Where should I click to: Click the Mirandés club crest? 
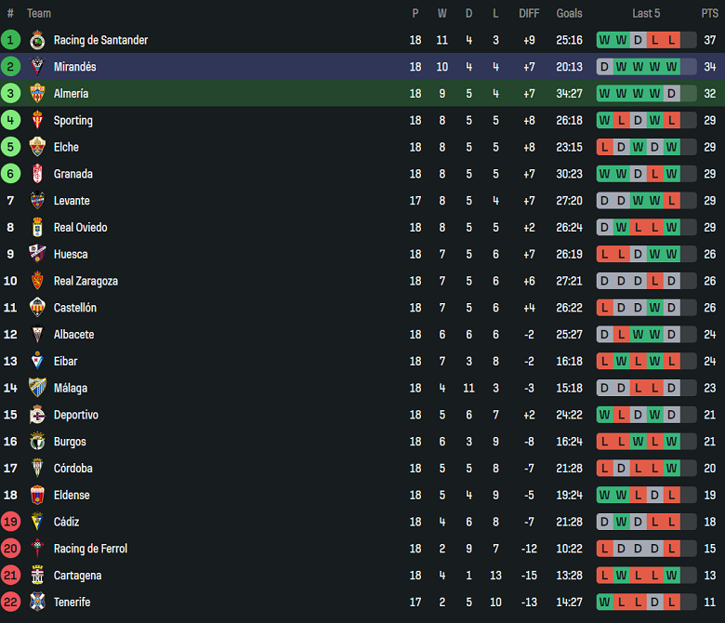pyautogui.click(x=37, y=67)
